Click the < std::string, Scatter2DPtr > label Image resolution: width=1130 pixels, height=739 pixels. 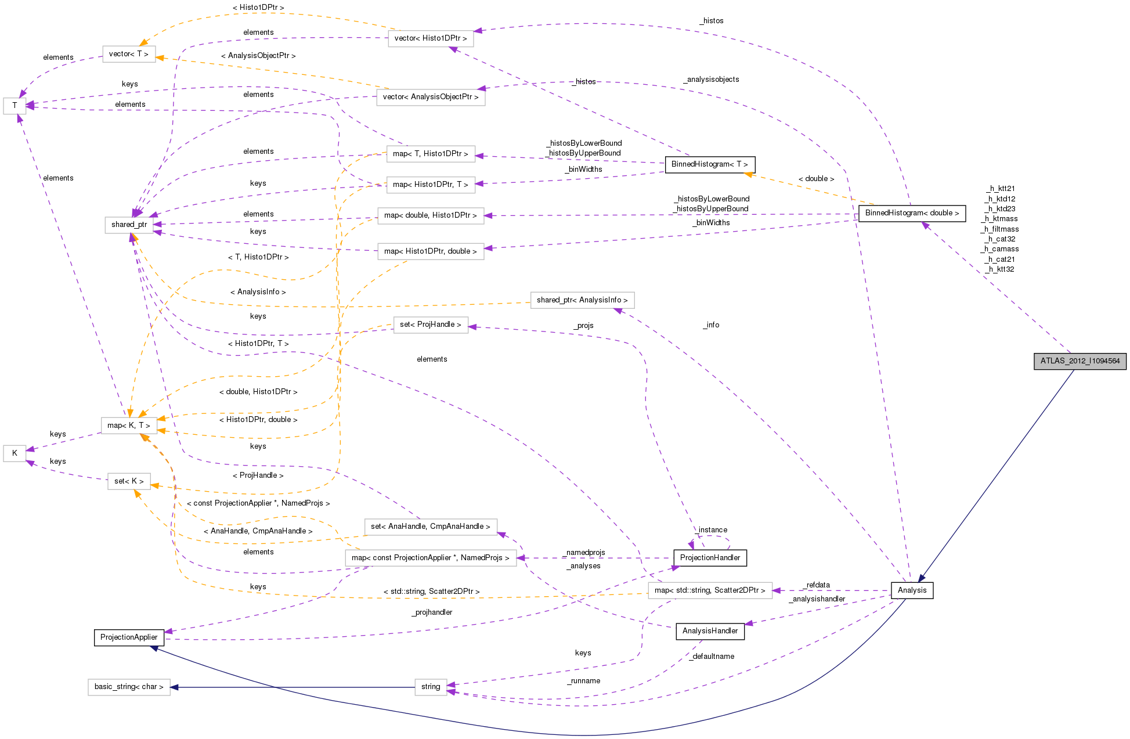(431, 592)
